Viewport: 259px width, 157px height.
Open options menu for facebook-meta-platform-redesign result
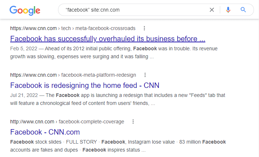click(145, 75)
